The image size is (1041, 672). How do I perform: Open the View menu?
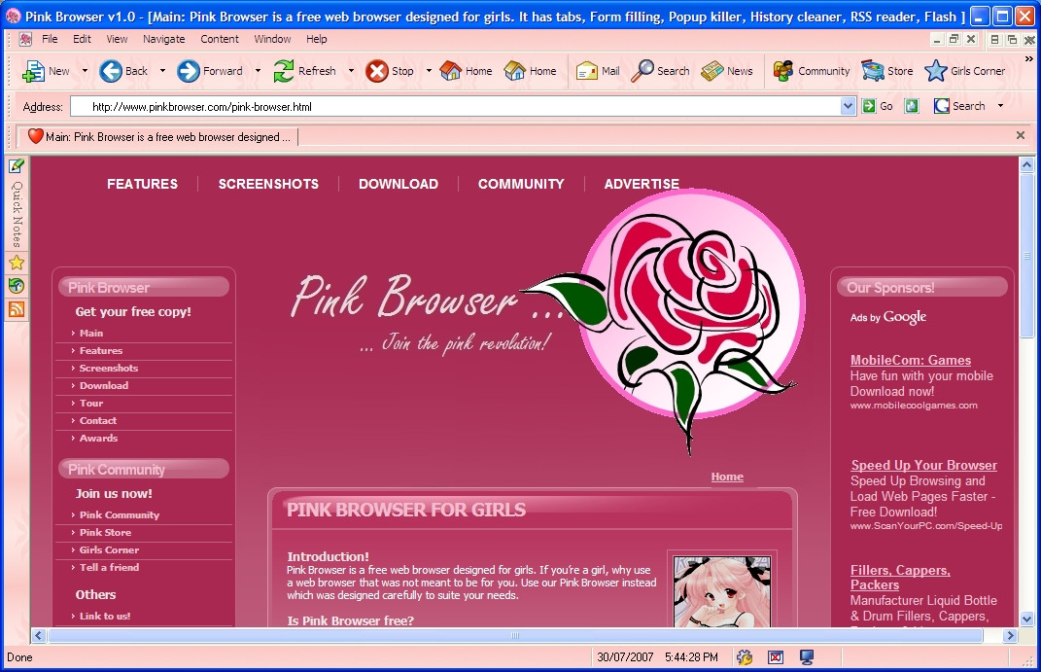117,39
